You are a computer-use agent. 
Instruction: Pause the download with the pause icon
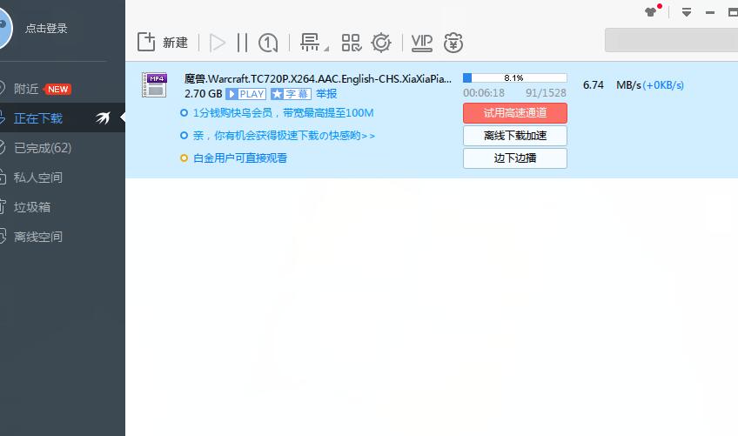point(242,43)
